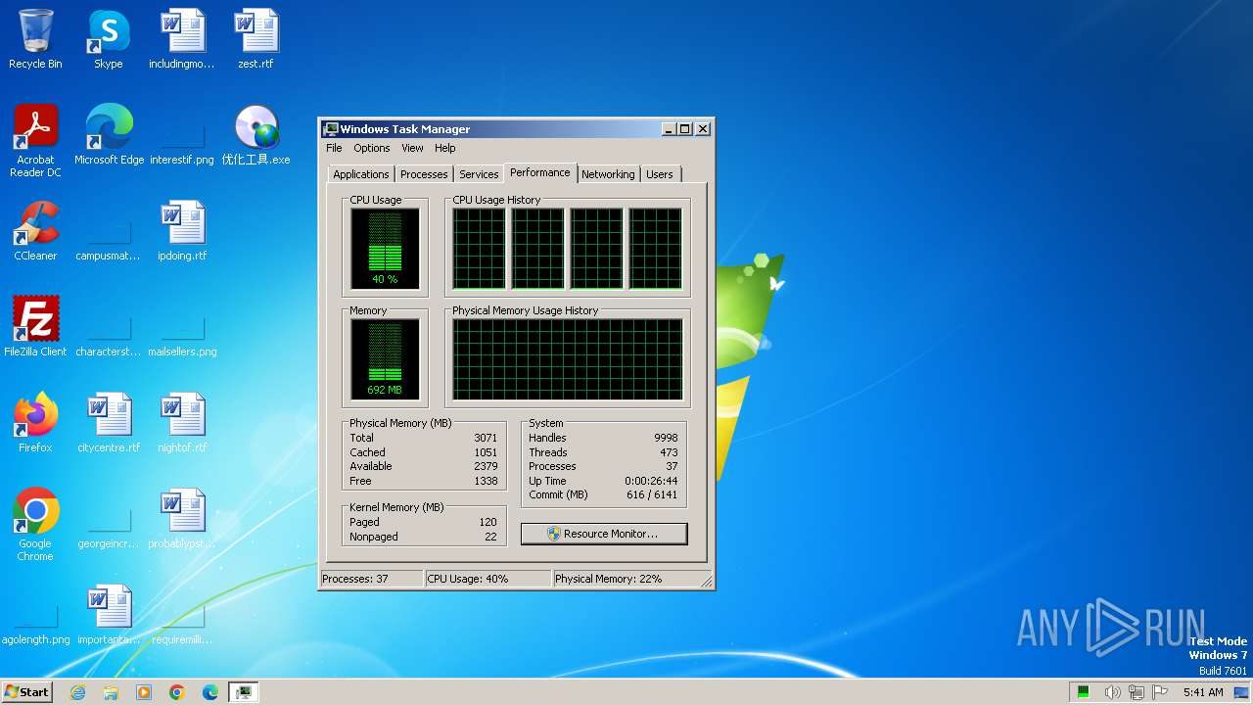Image resolution: width=1253 pixels, height=705 pixels.
Task: Select the probablypst... document icon
Action: click(182, 519)
